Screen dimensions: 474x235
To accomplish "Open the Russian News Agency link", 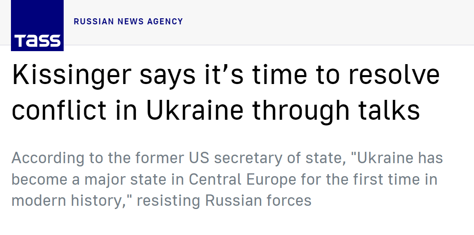I will [128, 22].
